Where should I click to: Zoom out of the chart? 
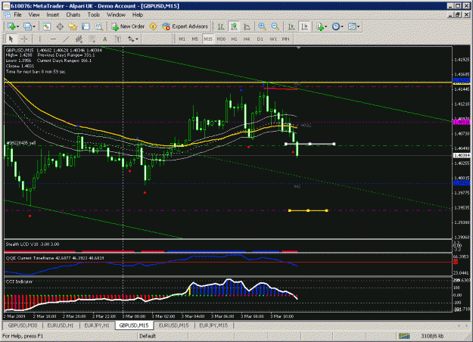(x=275, y=26)
